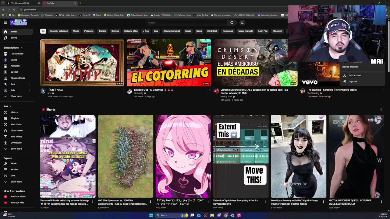
Task: Expand Subscriptions Show more
Action: tap(17, 96)
